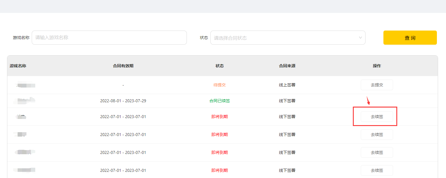Focus the 游戏名称 search input field

point(109,38)
